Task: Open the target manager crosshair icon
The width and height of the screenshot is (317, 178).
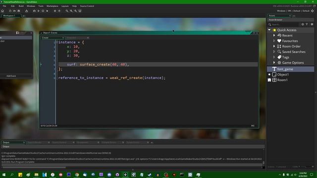Action: 313,11
